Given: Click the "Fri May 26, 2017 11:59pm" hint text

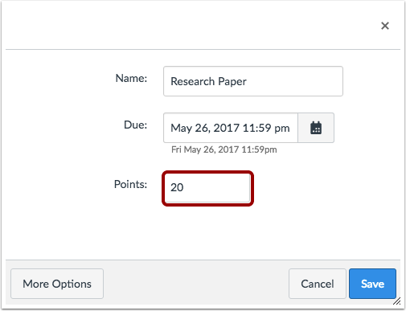Looking at the screenshot, I should [224, 149].
